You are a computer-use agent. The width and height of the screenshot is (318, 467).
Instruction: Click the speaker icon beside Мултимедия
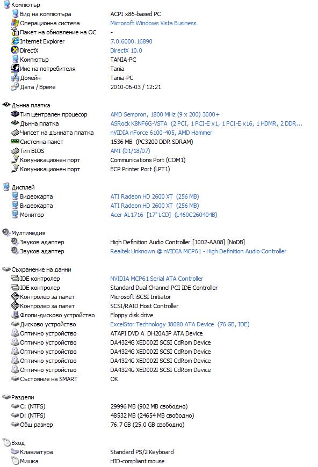point(6,232)
